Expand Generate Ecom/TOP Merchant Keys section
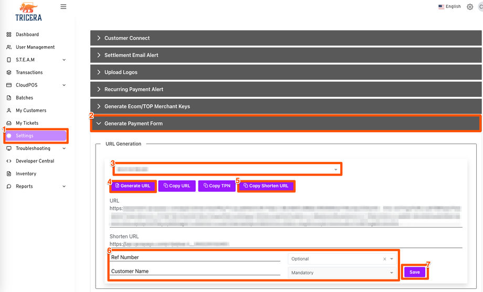The width and height of the screenshot is (483, 292). pos(286,106)
